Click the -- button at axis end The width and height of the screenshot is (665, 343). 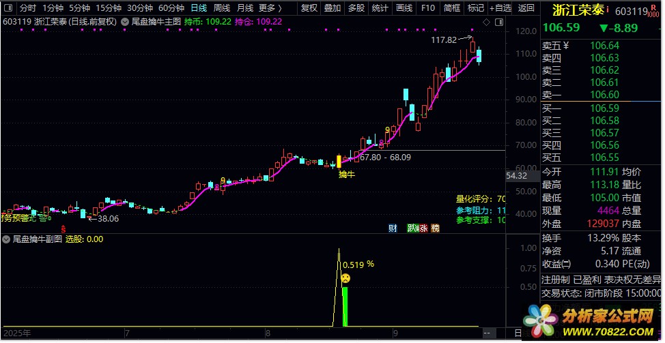point(487,333)
